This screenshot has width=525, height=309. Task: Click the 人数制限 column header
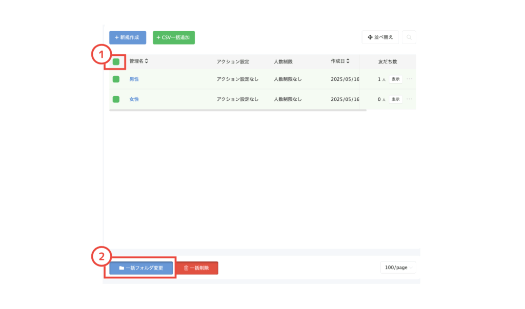coord(283,62)
